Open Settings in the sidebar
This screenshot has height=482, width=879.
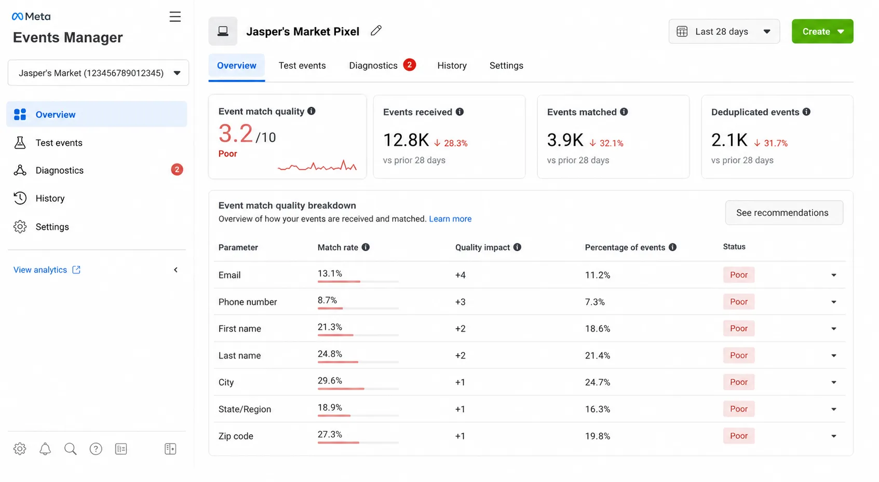coord(97,227)
